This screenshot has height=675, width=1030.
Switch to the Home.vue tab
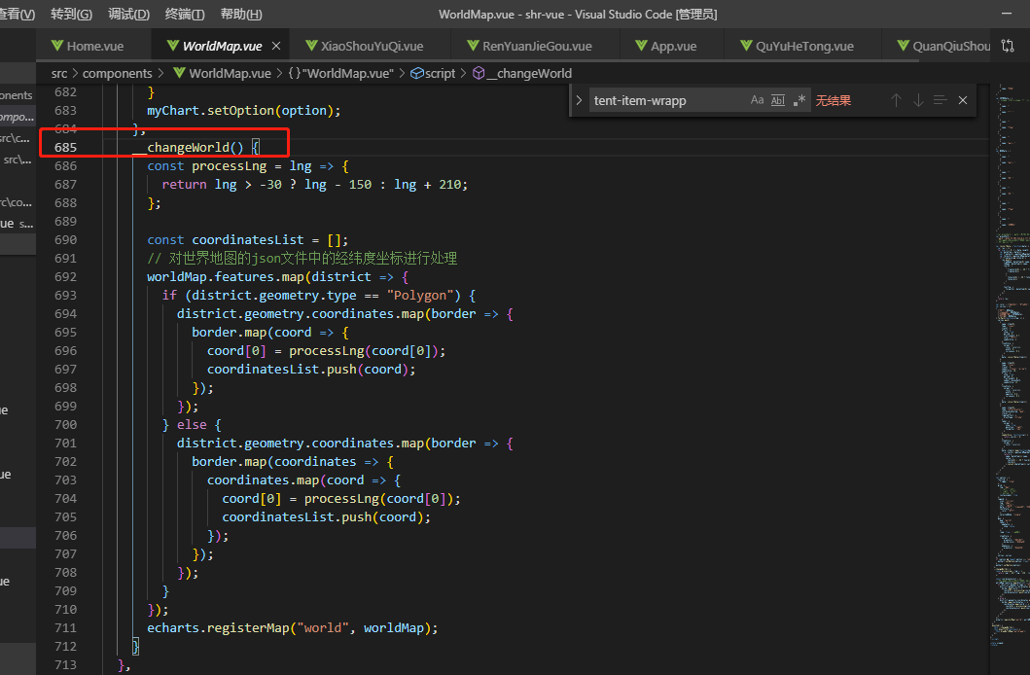[x=95, y=46]
